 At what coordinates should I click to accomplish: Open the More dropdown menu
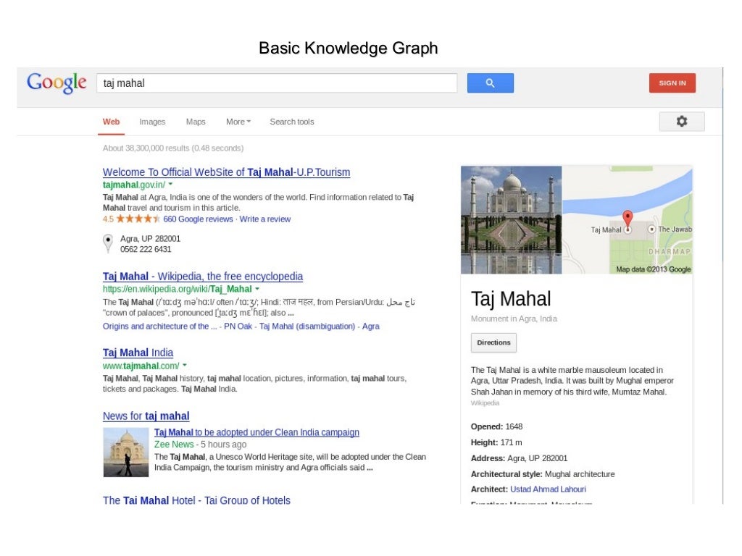click(238, 122)
